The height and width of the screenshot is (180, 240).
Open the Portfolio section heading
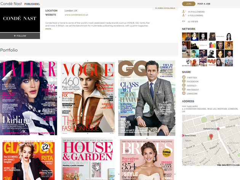click(x=9, y=50)
